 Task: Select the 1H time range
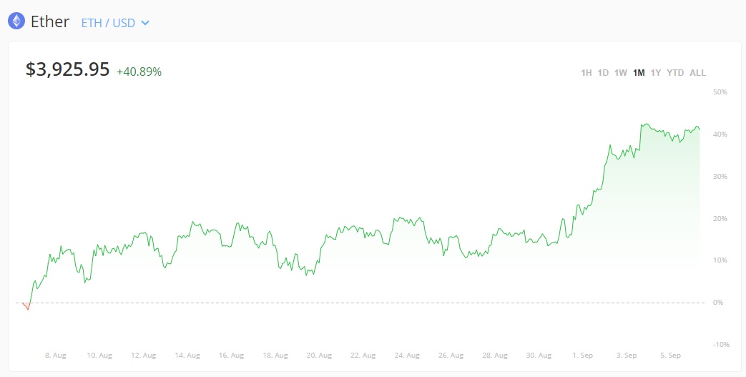586,73
